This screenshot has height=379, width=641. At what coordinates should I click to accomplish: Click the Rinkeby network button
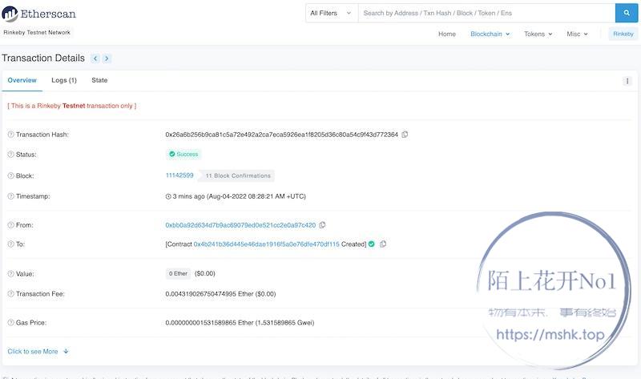(623, 34)
